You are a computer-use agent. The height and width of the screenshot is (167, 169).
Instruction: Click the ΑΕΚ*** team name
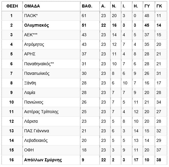point(31,35)
